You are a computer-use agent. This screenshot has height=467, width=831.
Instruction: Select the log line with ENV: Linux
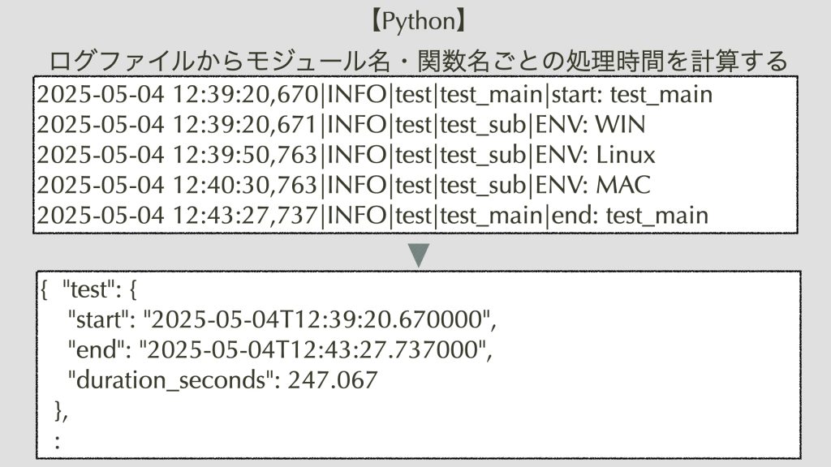coord(346,155)
